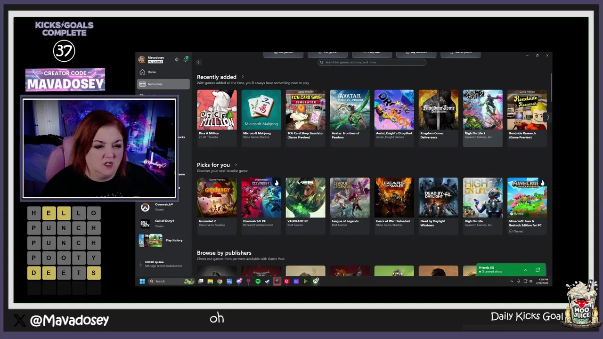Screen dimensions: 603x339
Task: Open the Home page in sidebar
Action: click(x=163, y=72)
